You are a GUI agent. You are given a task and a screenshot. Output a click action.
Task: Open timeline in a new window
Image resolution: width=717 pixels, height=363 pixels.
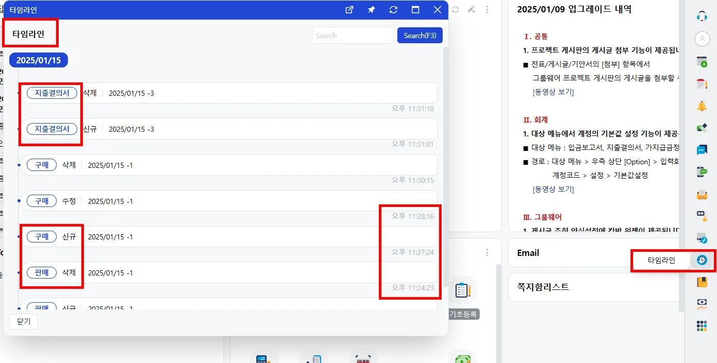[x=349, y=10]
